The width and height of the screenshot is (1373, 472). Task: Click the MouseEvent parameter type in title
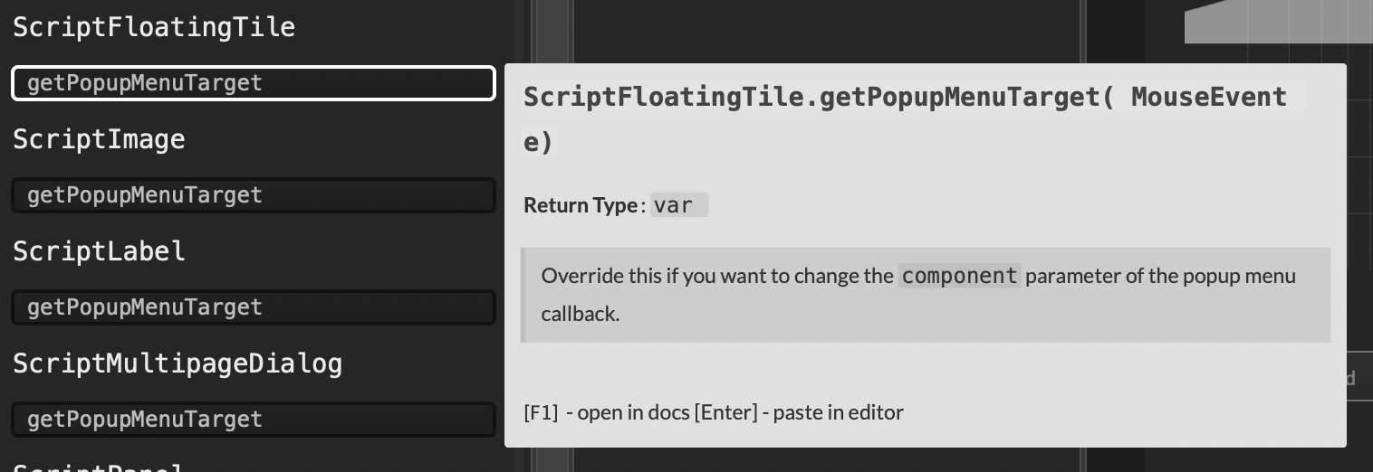point(1209,97)
